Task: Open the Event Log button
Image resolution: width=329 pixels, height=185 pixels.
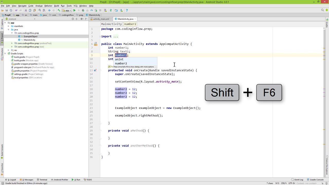Action: click(x=297, y=180)
